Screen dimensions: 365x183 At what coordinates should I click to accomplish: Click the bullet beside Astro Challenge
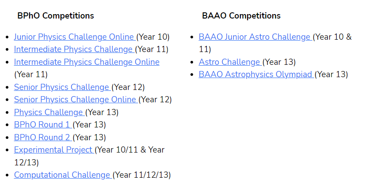[x=192, y=63]
